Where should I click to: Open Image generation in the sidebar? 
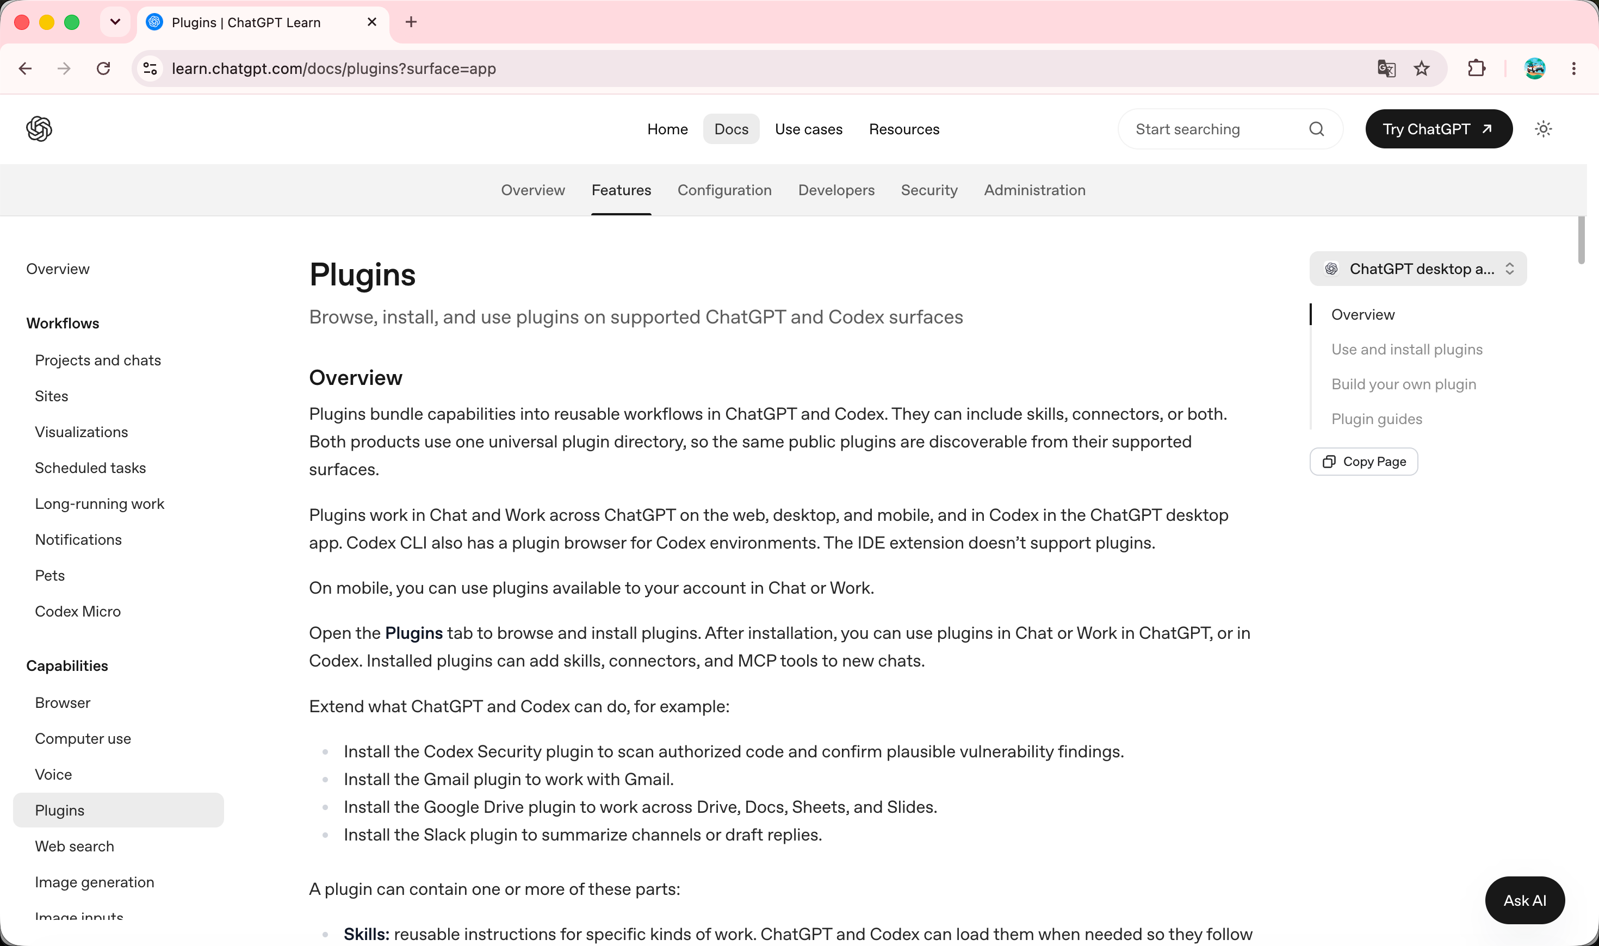[x=94, y=882]
